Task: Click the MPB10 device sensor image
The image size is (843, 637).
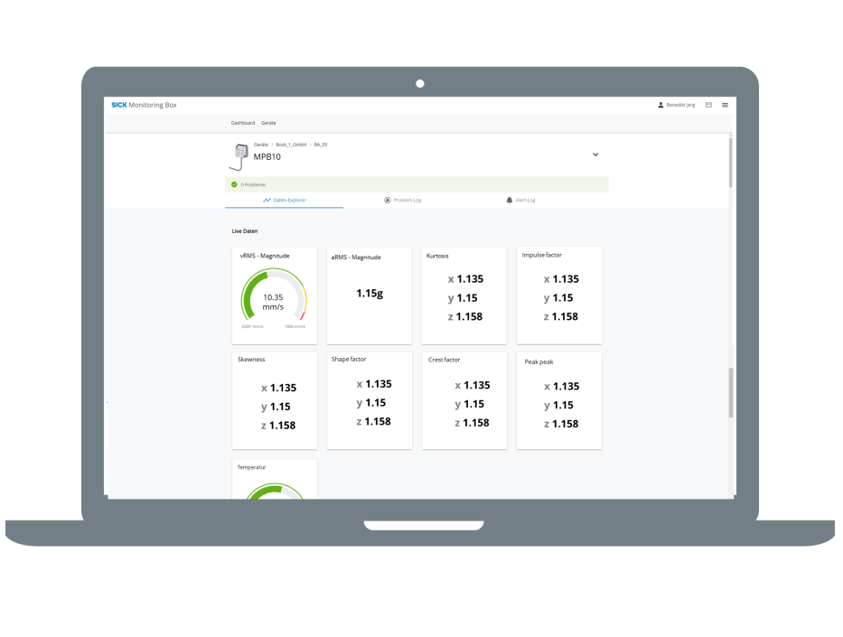Action: [x=239, y=156]
